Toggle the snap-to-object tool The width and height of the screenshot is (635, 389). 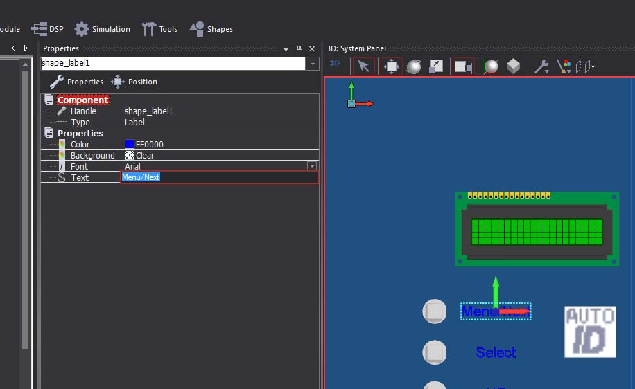(463, 66)
